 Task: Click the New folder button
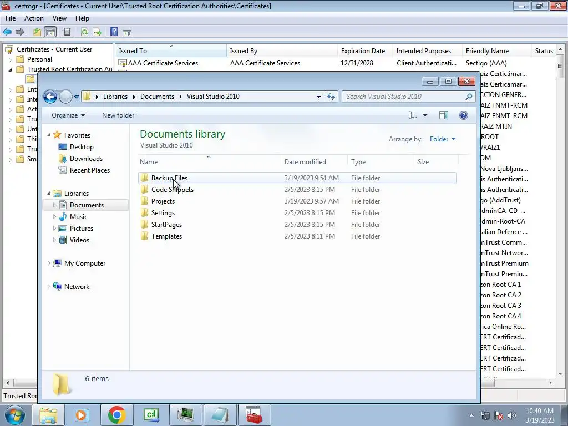click(118, 115)
